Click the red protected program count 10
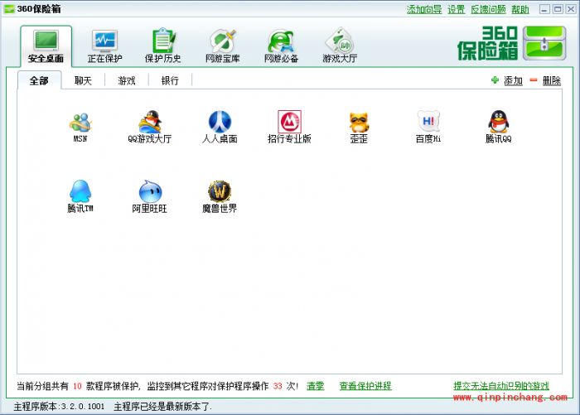This screenshot has width=580, height=415. [x=77, y=386]
